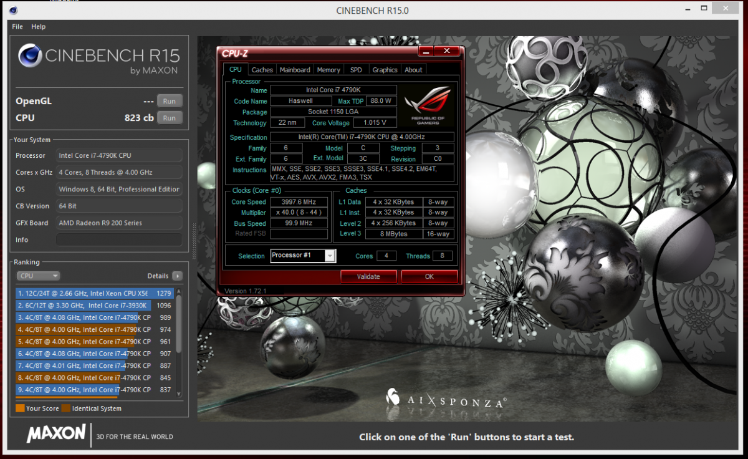Select ranking row 1 Intel Xeon 12C/24T

click(95, 293)
